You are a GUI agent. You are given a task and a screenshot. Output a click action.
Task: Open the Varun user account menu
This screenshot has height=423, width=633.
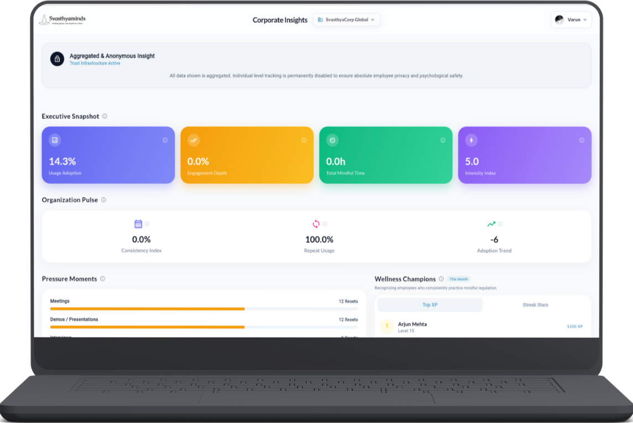tap(571, 19)
